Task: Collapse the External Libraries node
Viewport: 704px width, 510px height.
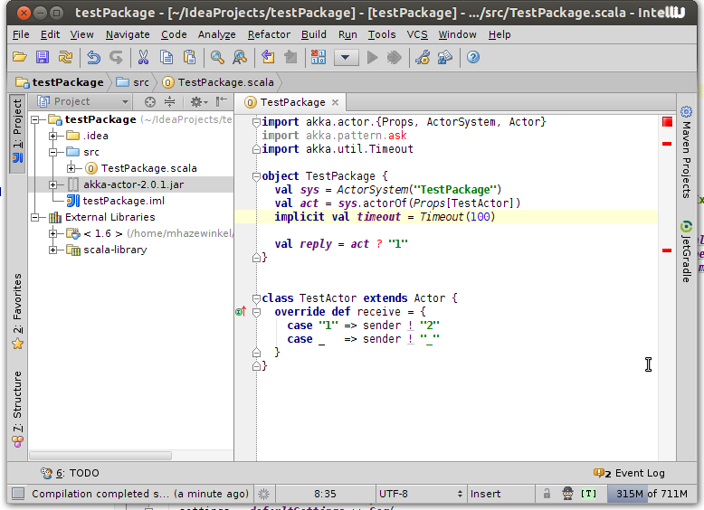Action: (36, 218)
